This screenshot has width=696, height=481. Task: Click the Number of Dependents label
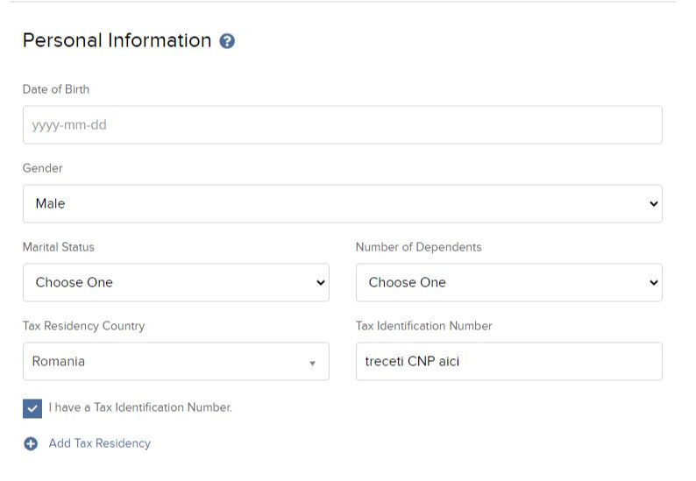pos(419,247)
